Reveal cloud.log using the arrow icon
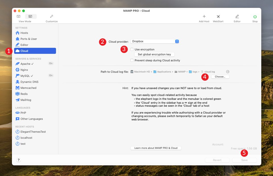The image size is (273, 176). tap(227, 72)
